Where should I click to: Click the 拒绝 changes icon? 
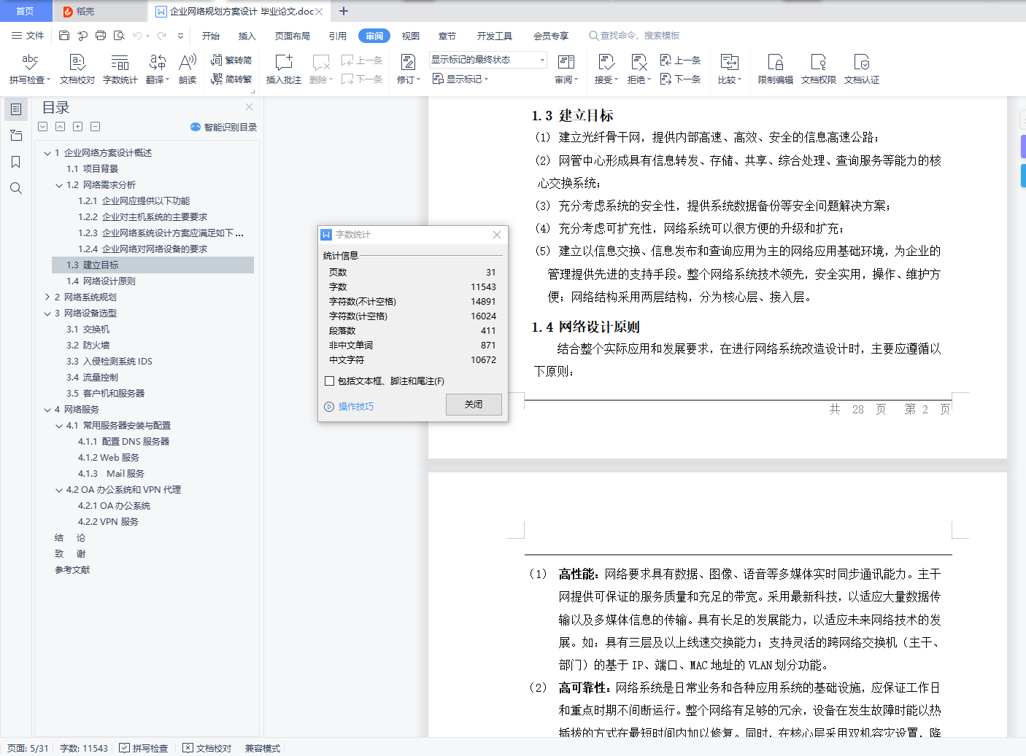639,69
